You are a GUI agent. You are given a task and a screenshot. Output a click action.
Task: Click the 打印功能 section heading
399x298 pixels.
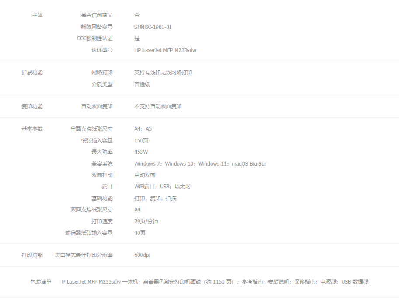click(x=32, y=255)
